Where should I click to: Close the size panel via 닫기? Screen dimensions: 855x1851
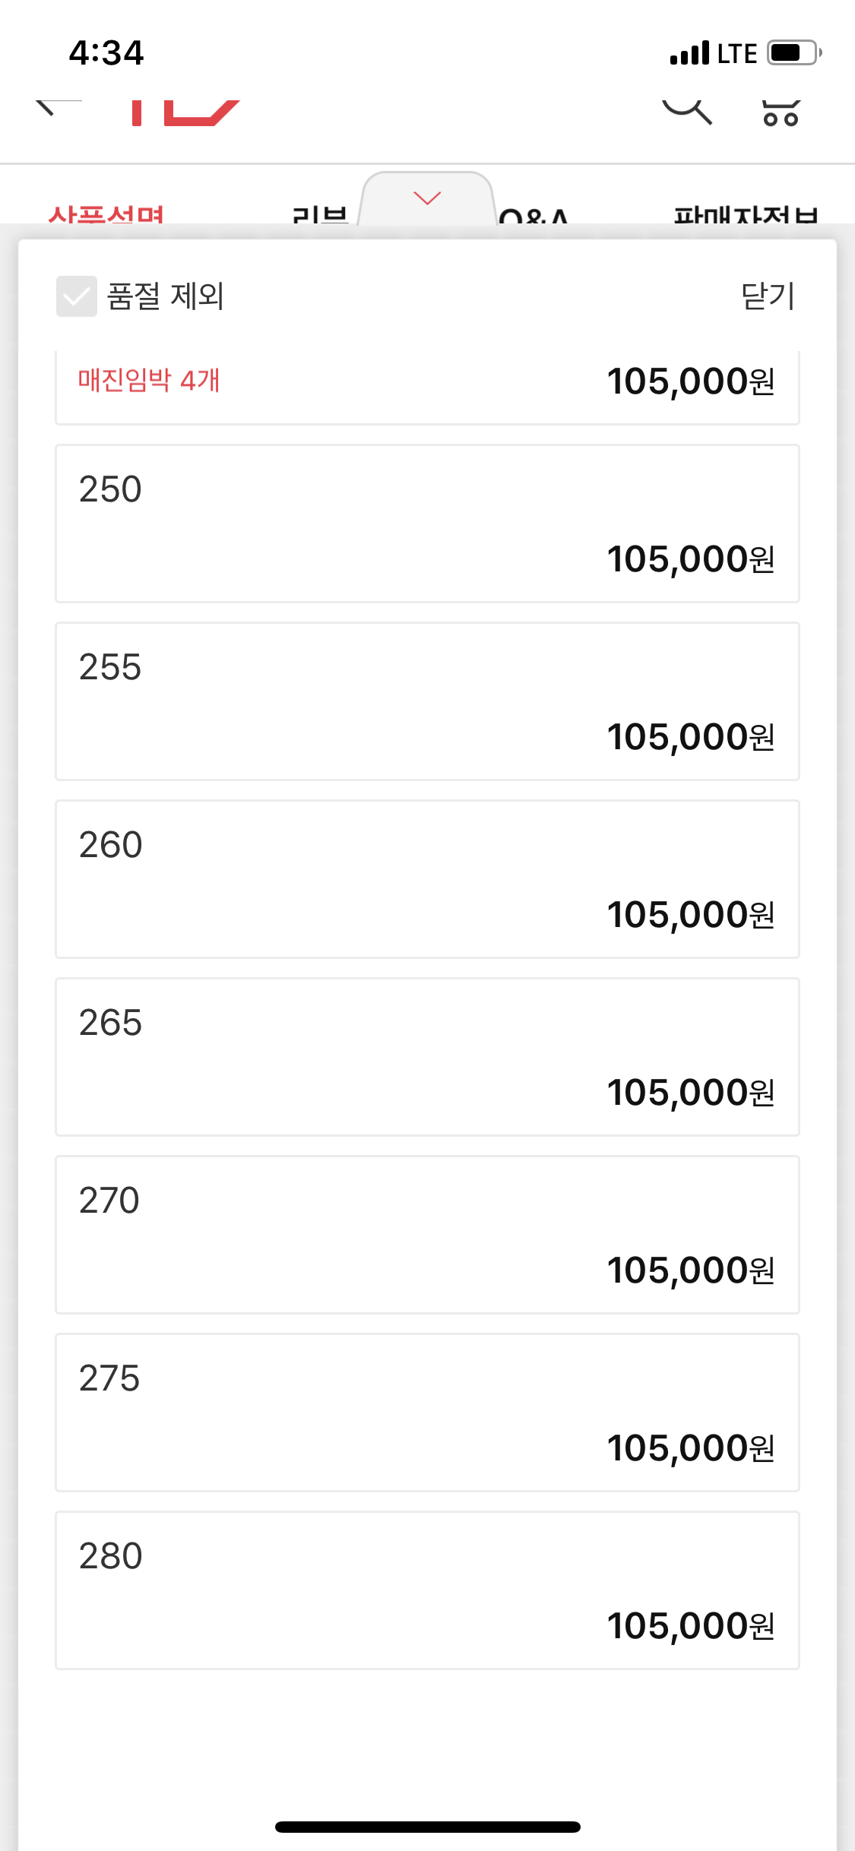(x=768, y=296)
